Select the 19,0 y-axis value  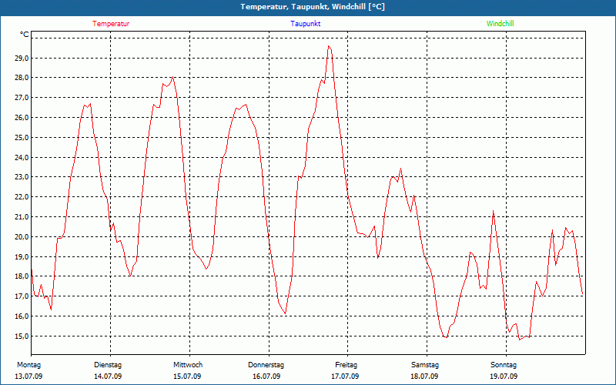(21, 257)
